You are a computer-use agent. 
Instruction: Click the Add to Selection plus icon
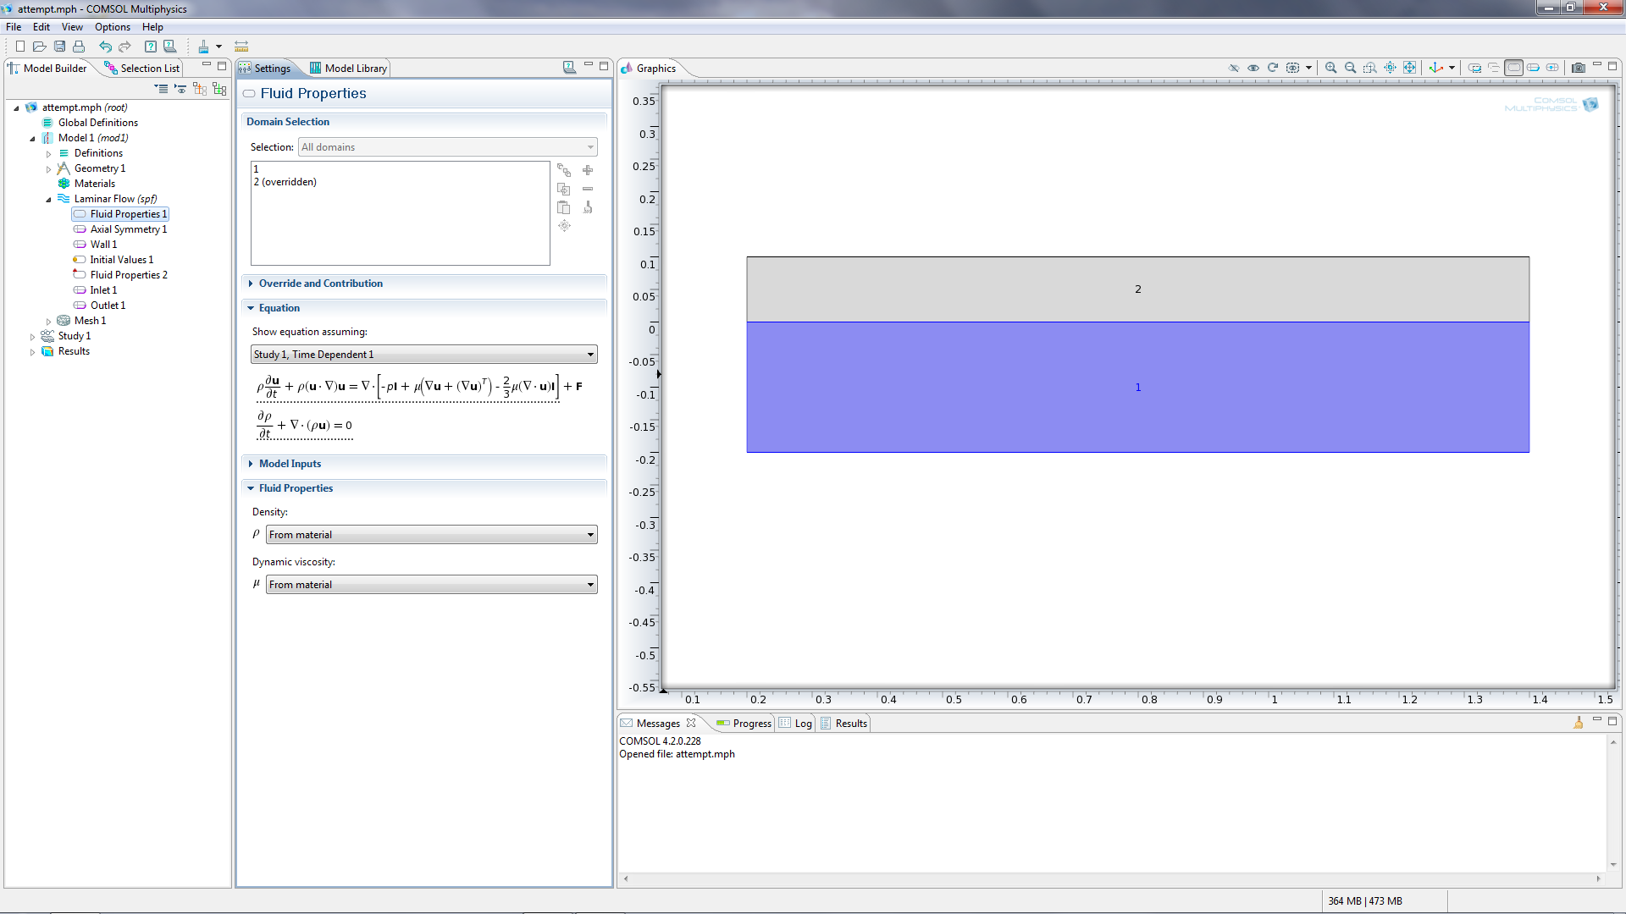(588, 170)
